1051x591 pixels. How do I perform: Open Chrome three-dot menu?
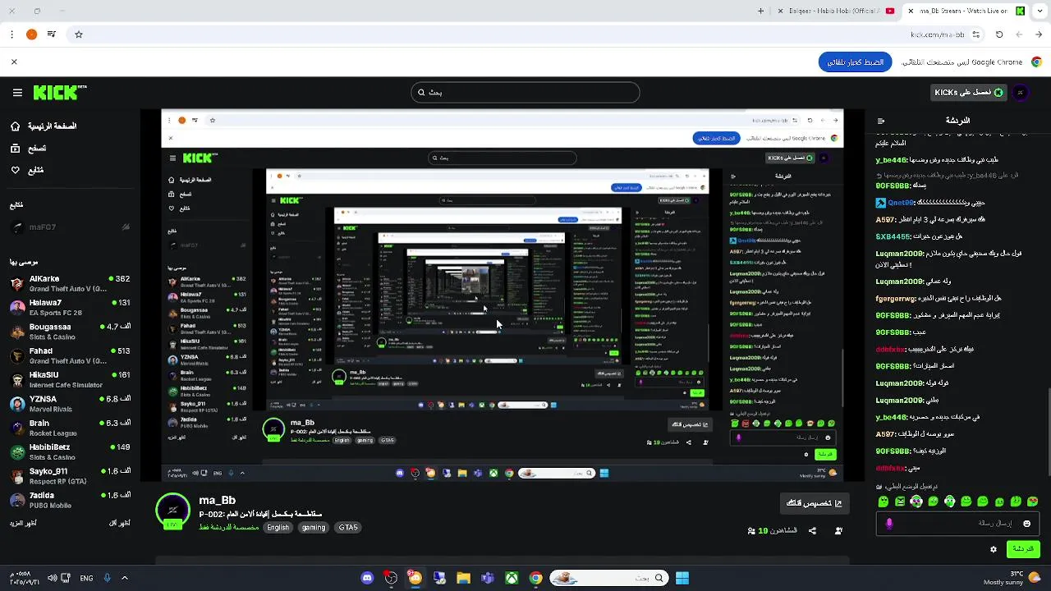pyautogui.click(x=11, y=34)
